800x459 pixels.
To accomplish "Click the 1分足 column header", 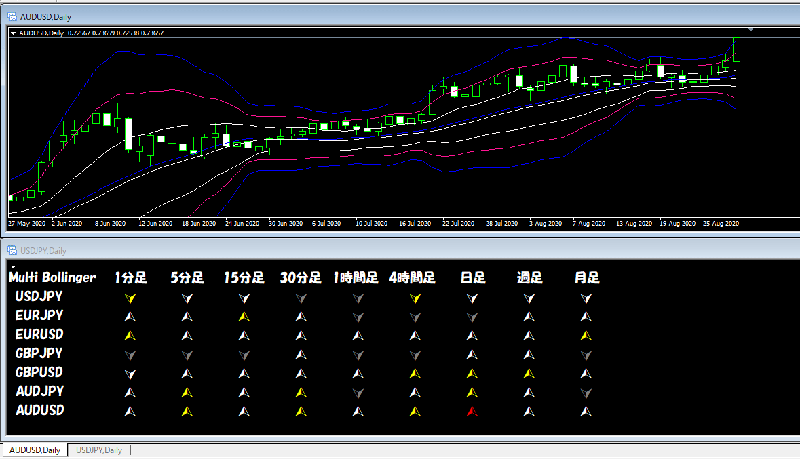I will point(130,277).
